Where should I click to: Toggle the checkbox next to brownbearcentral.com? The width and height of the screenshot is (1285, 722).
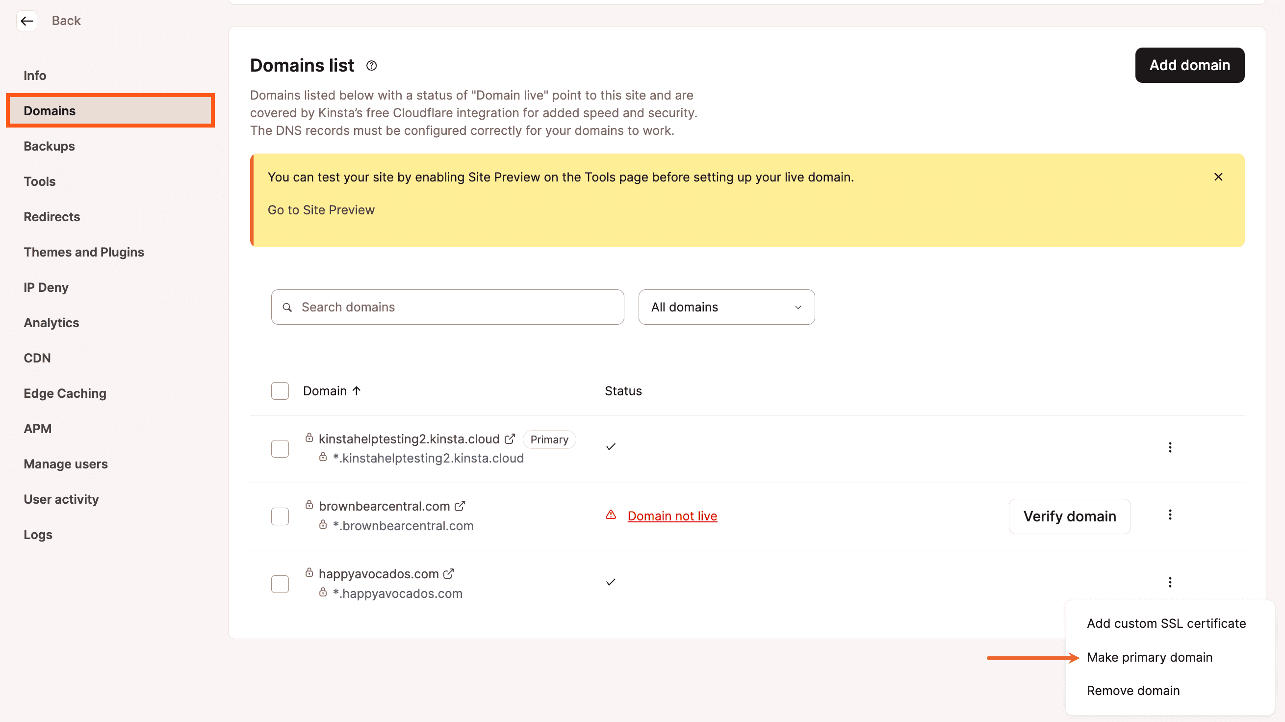(x=280, y=516)
